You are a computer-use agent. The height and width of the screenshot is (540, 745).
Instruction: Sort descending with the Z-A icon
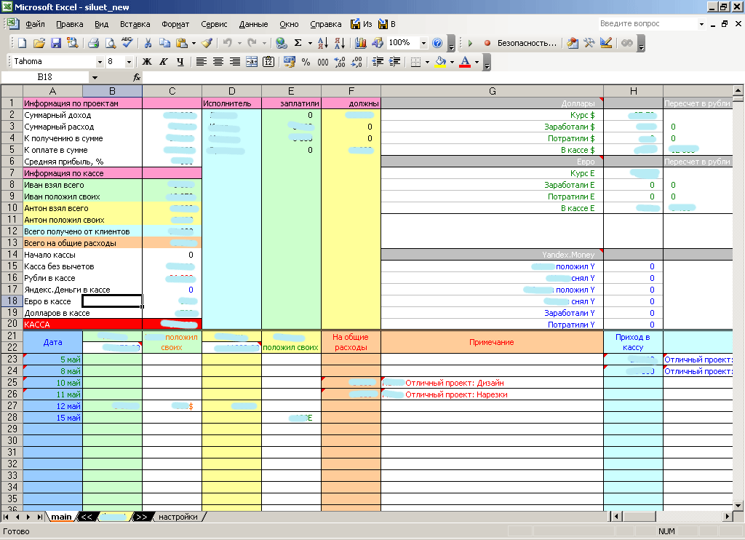339,43
